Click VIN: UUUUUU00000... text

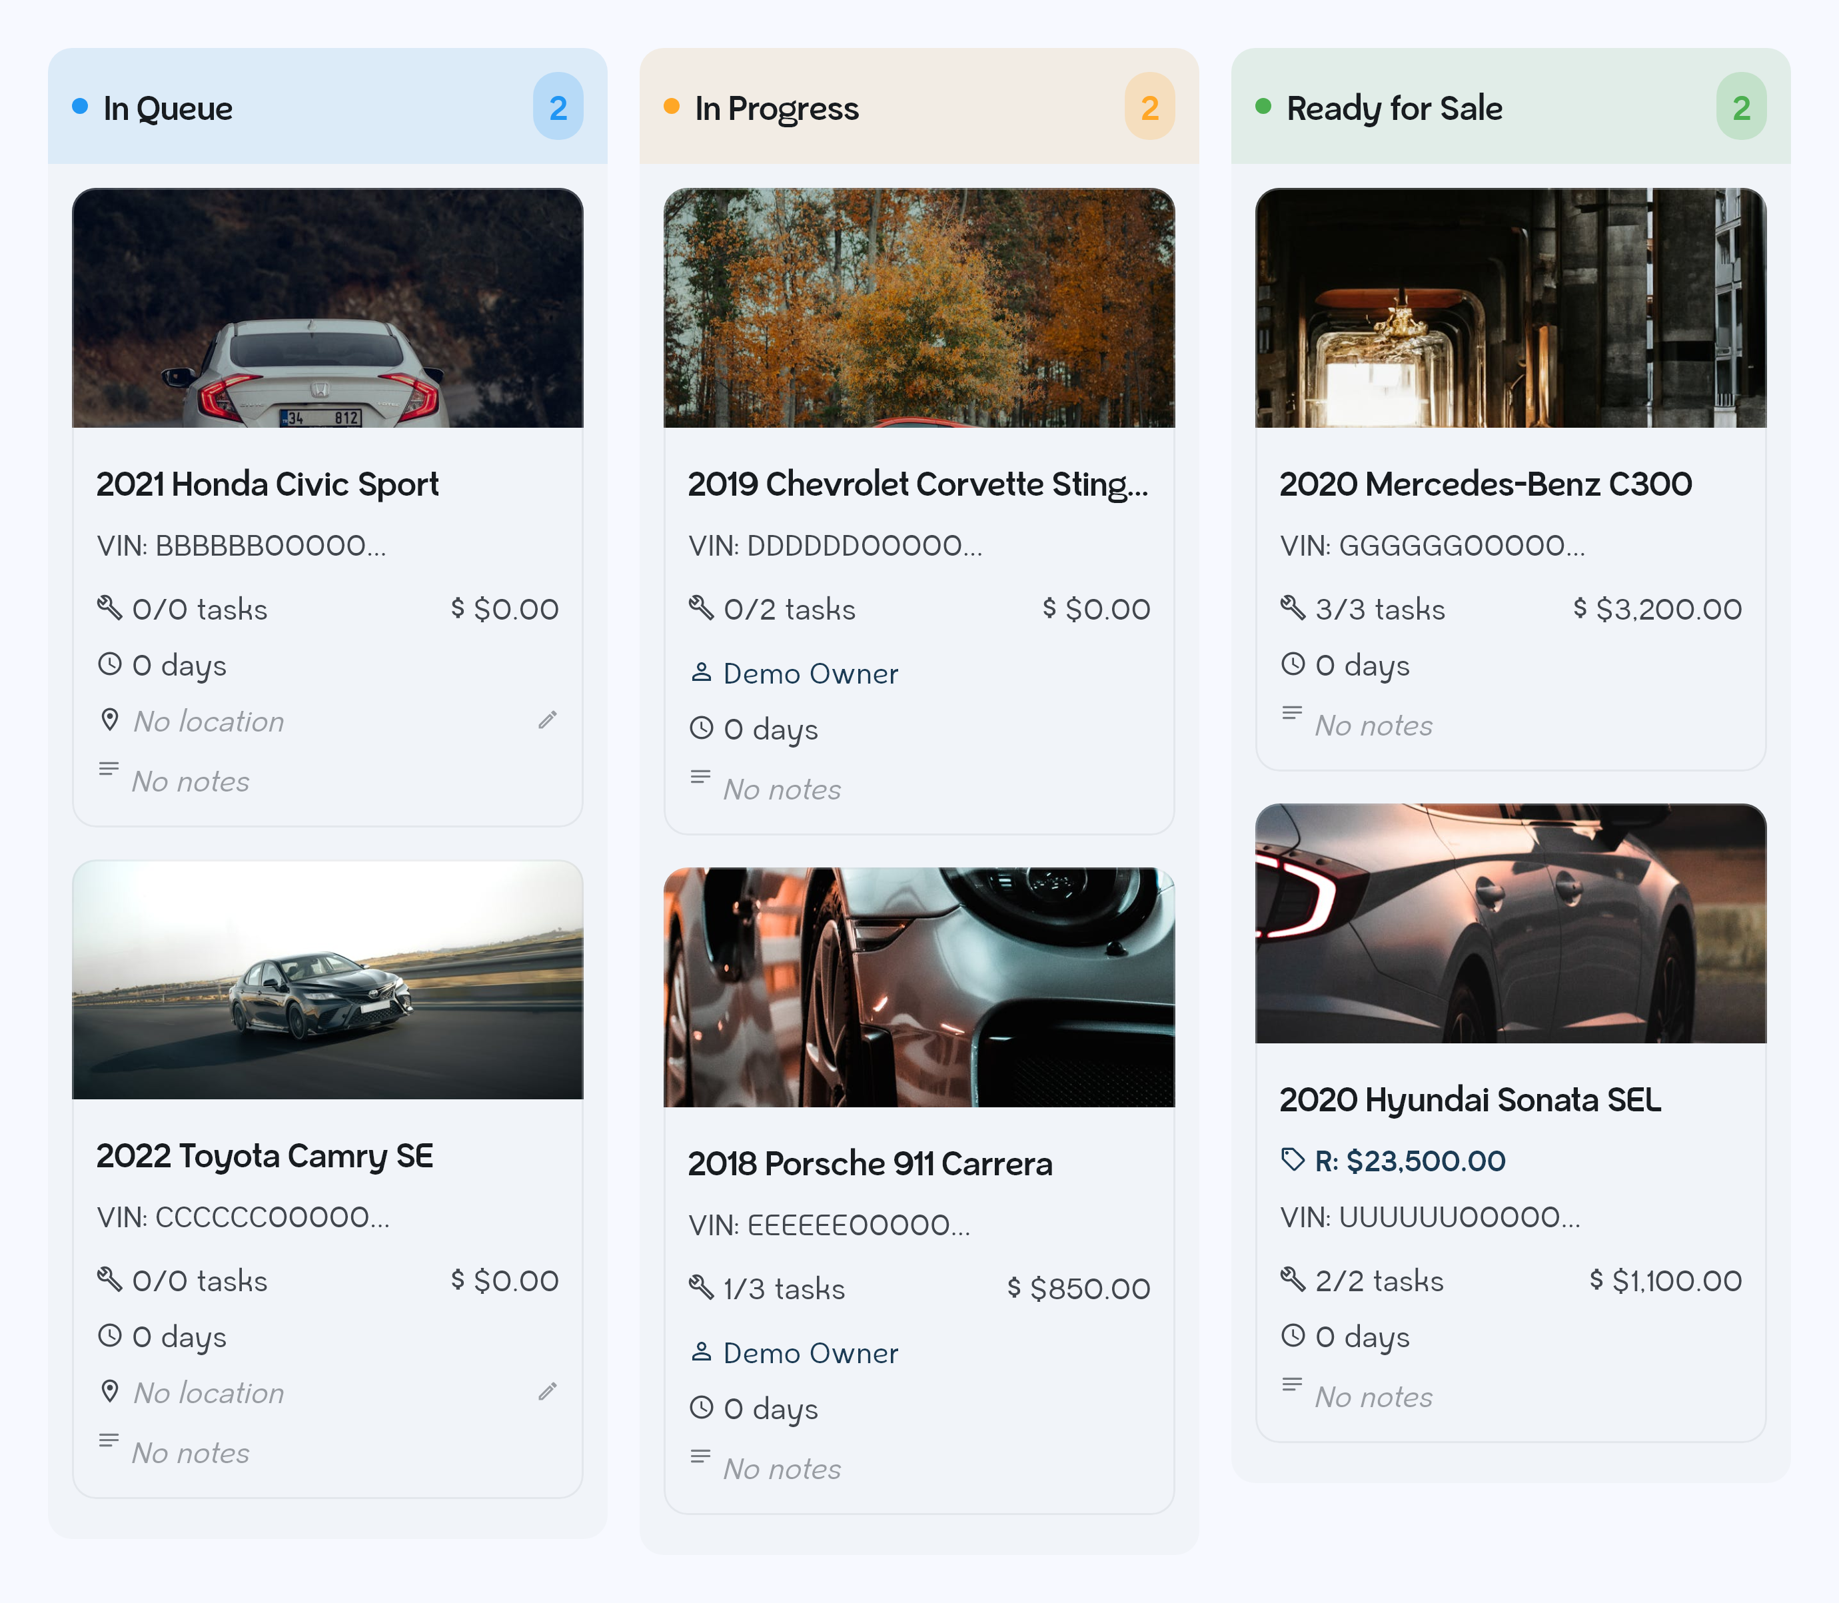tap(1431, 1217)
